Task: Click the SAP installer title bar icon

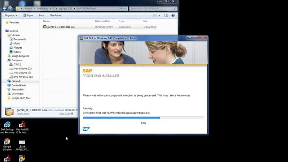Action: (x=81, y=38)
